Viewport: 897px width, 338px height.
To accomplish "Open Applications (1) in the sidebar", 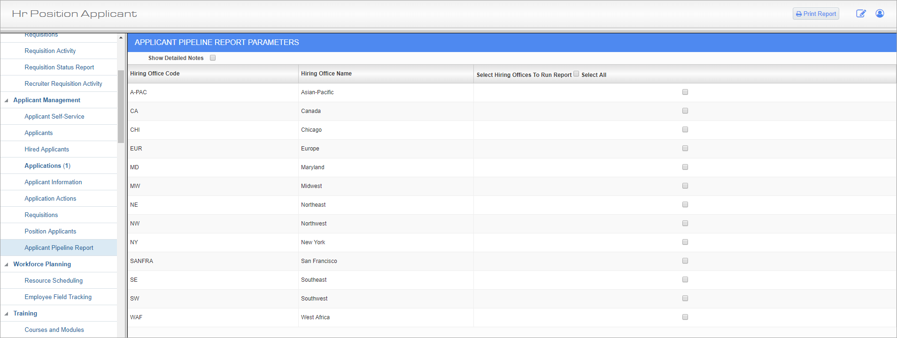I will click(47, 166).
